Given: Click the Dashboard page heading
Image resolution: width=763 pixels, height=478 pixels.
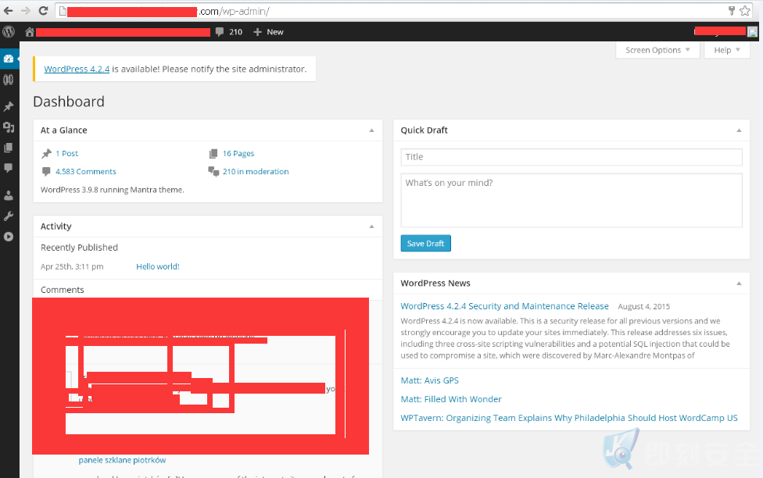Looking at the screenshot, I should coord(69,102).
